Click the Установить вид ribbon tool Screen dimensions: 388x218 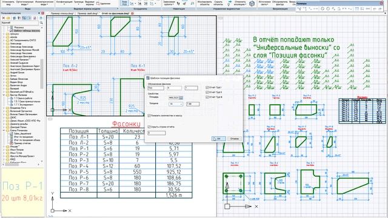tap(8, 2)
